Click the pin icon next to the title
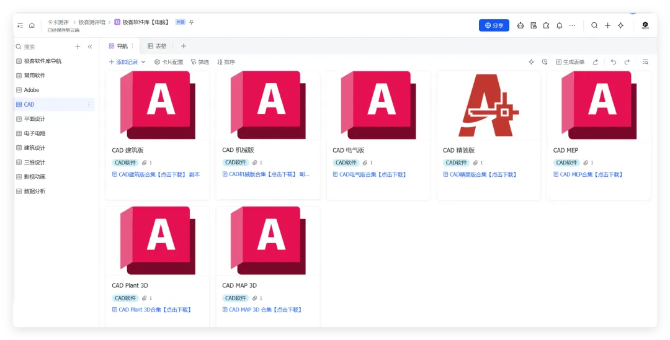 [192, 22]
